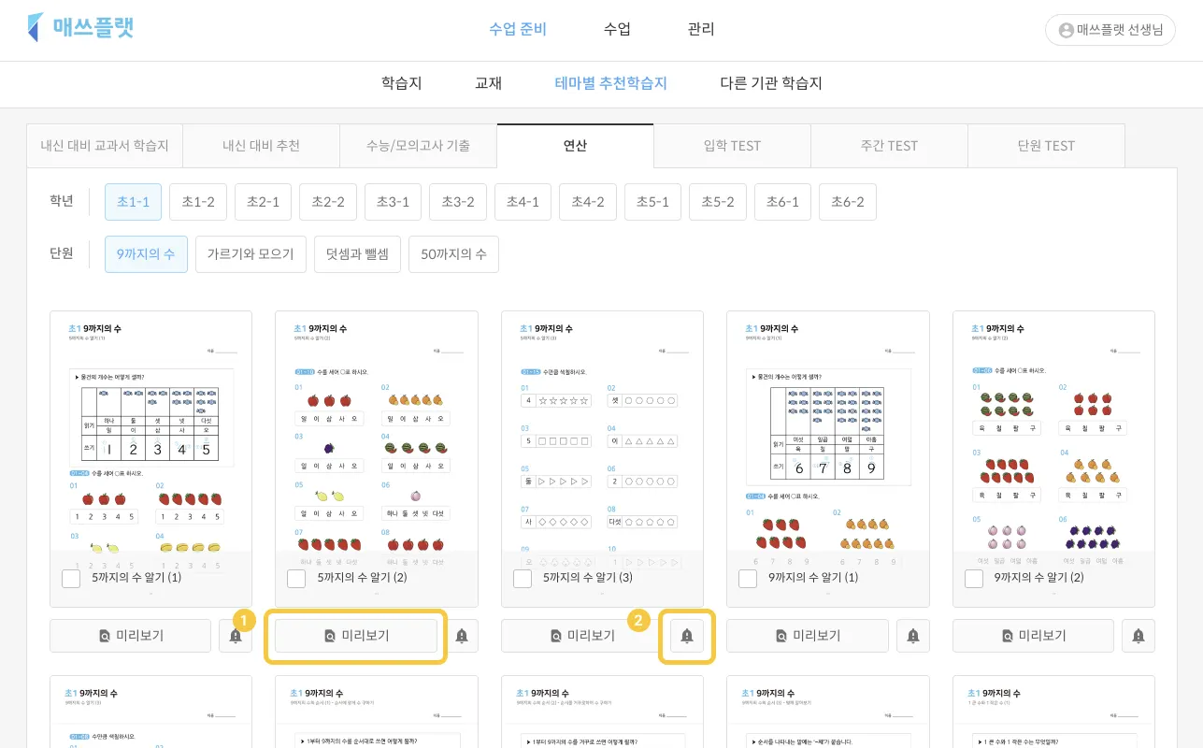Select the 단원 TEST tab
This screenshot has height=748, width=1203.
[x=1047, y=146]
